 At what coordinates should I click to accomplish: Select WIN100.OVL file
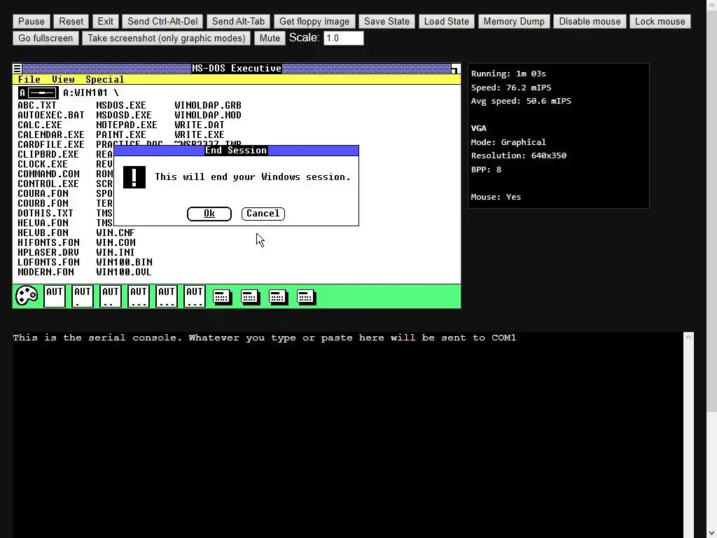click(124, 273)
